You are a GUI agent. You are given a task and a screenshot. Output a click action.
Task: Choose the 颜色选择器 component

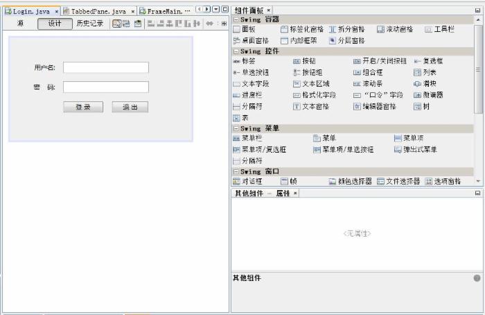[x=350, y=181]
